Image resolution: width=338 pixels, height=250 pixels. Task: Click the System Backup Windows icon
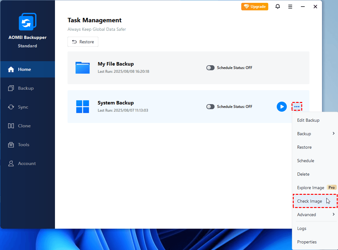(83, 107)
